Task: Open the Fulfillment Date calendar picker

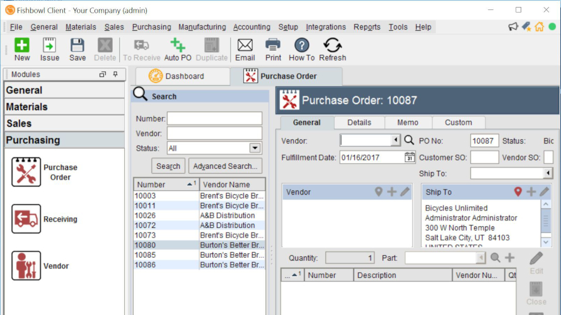Action: (x=410, y=157)
